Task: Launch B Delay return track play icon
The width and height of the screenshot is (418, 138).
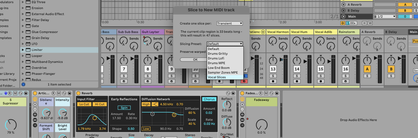Action: click(x=343, y=11)
